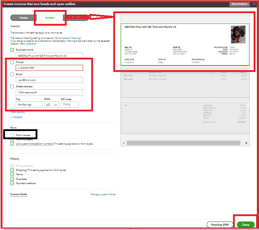Switch to the Design tab
The image size is (259, 230).
[24, 18]
